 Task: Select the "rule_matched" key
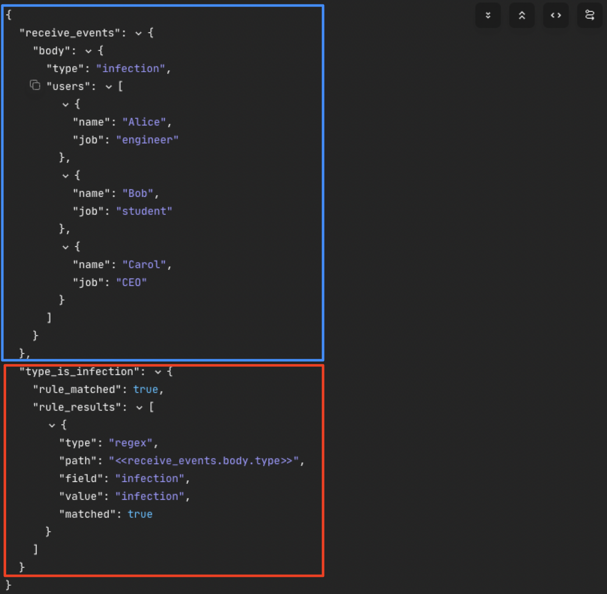(77, 390)
